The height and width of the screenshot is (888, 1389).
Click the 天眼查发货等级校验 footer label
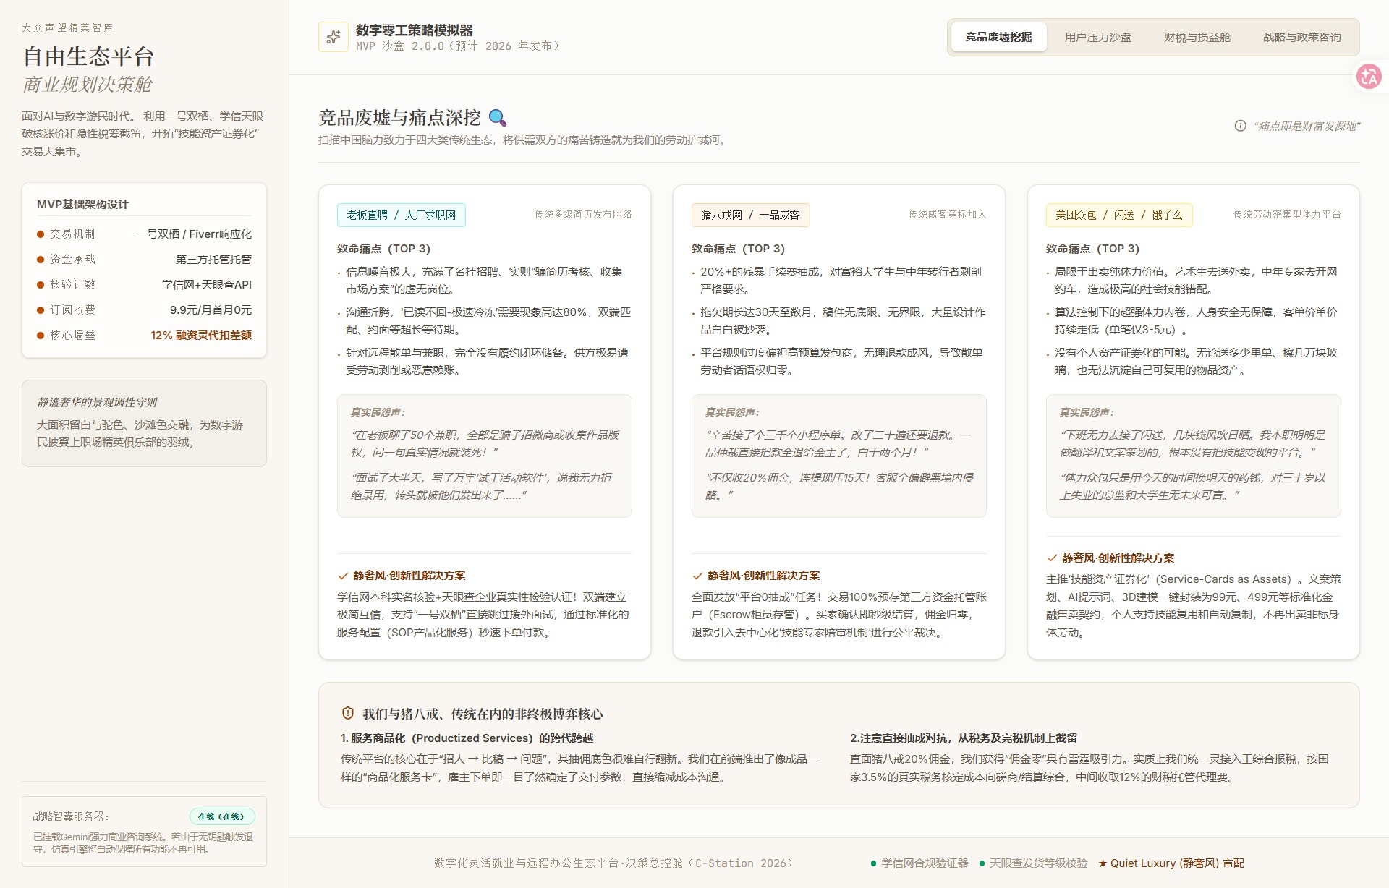click(1038, 863)
